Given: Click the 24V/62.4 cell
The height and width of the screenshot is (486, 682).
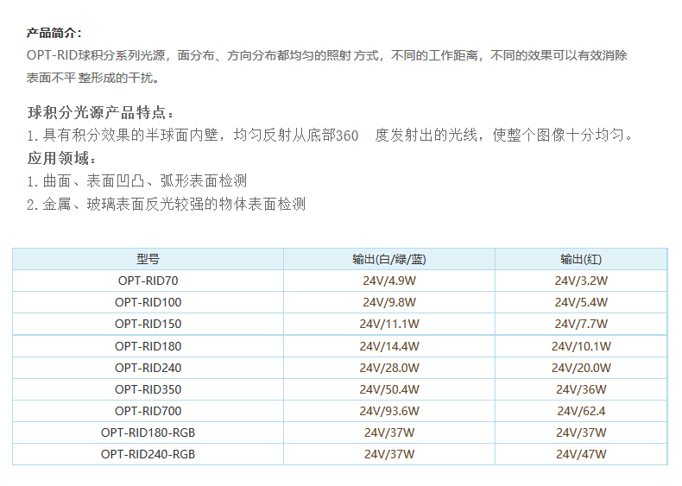Looking at the screenshot, I should coord(581,411).
